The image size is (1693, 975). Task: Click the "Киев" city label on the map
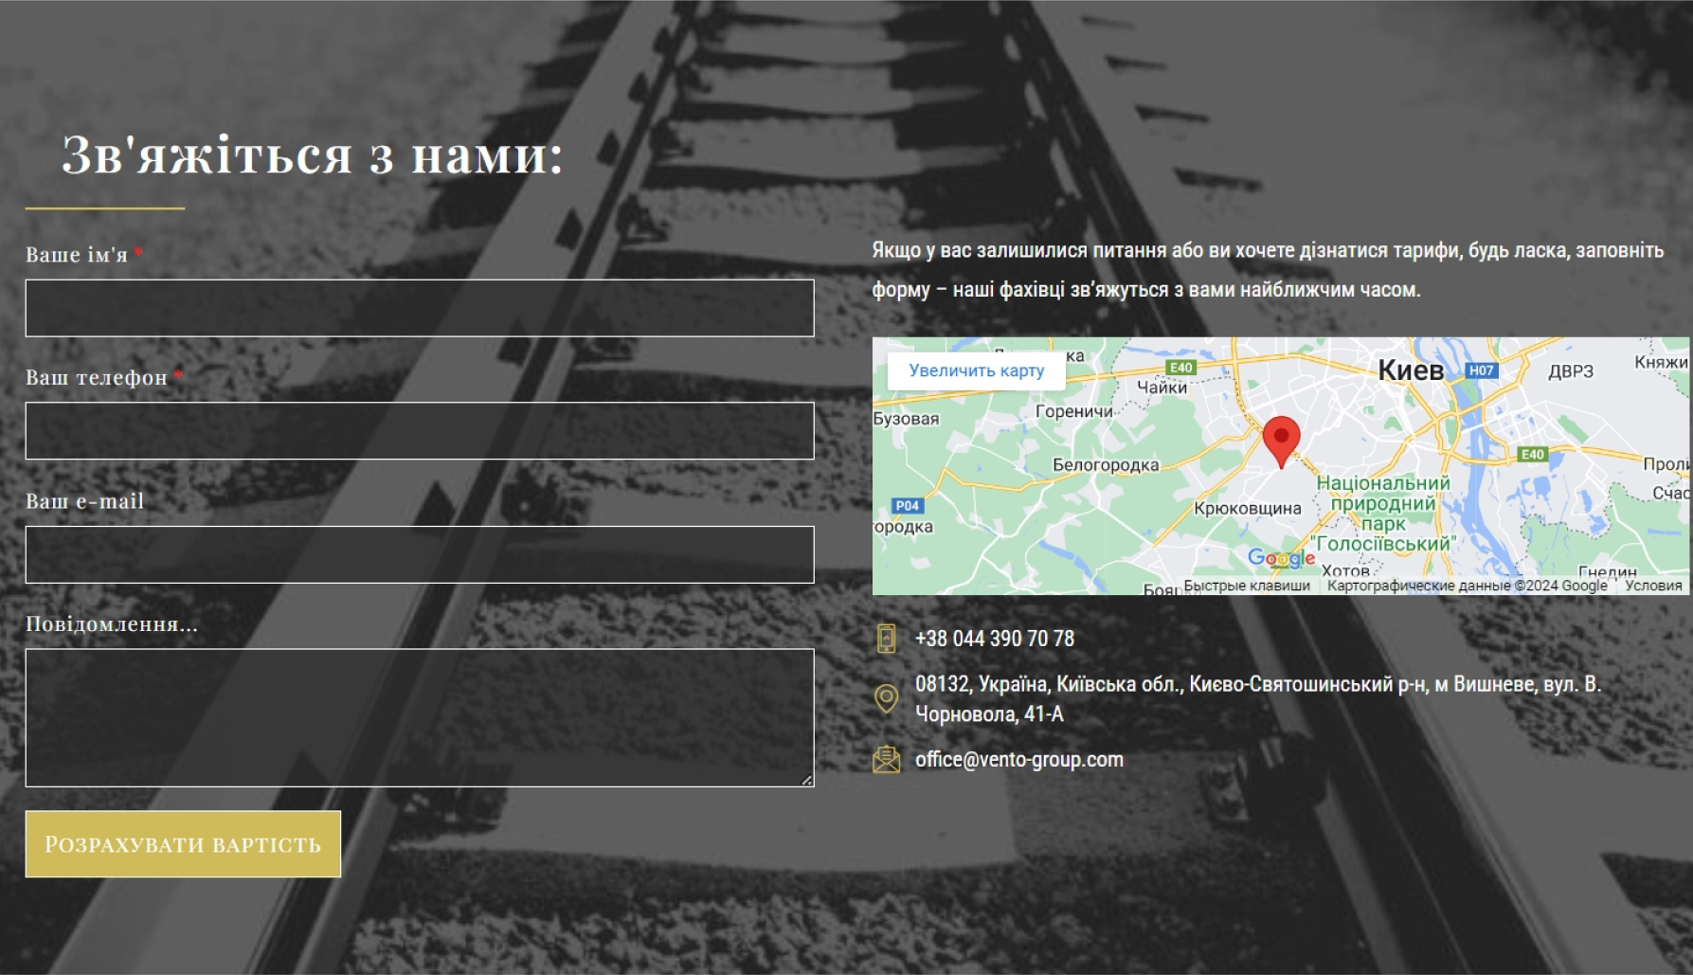[x=1411, y=370]
